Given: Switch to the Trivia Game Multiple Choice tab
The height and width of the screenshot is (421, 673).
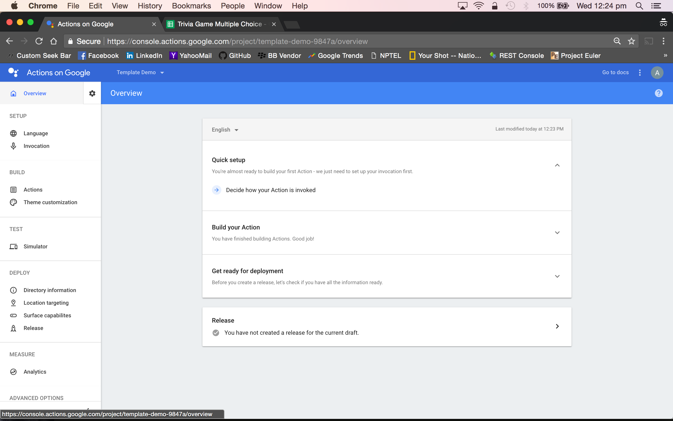Looking at the screenshot, I should (221, 24).
